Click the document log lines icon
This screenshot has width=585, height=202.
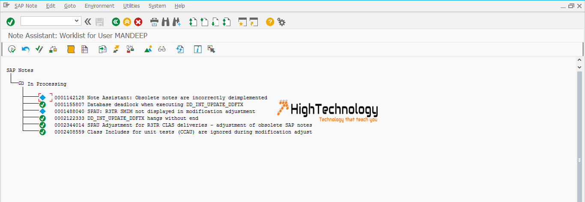tap(85, 49)
